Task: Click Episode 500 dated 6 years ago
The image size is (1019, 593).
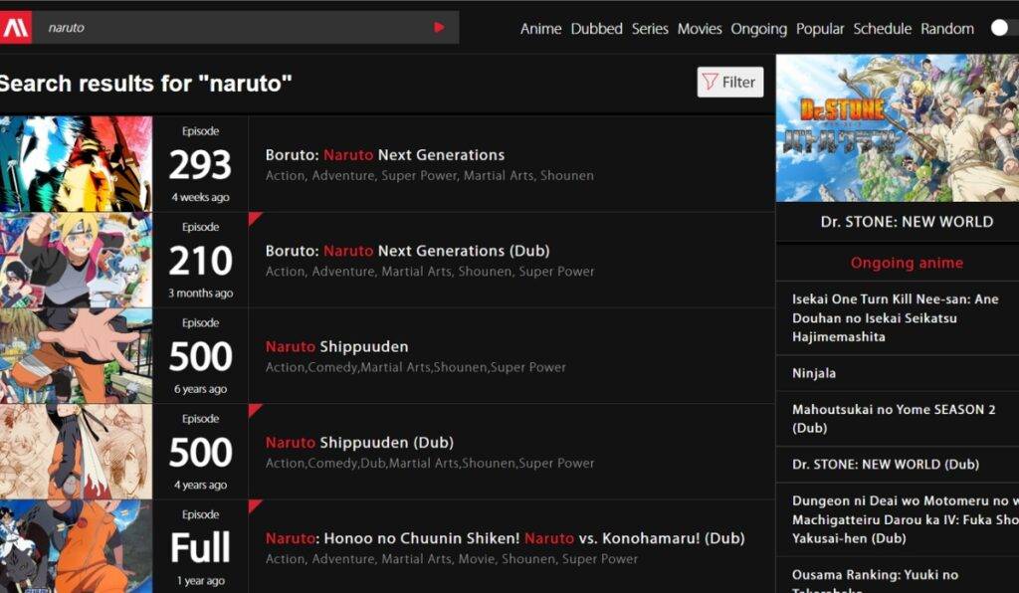Action: point(200,356)
